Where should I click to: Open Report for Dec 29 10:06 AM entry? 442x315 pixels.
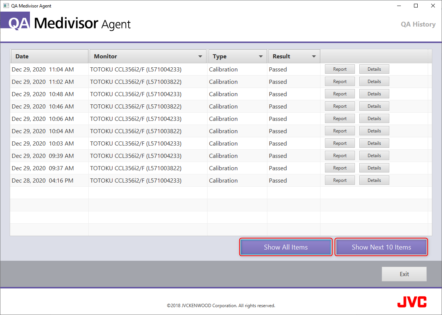(x=340, y=119)
